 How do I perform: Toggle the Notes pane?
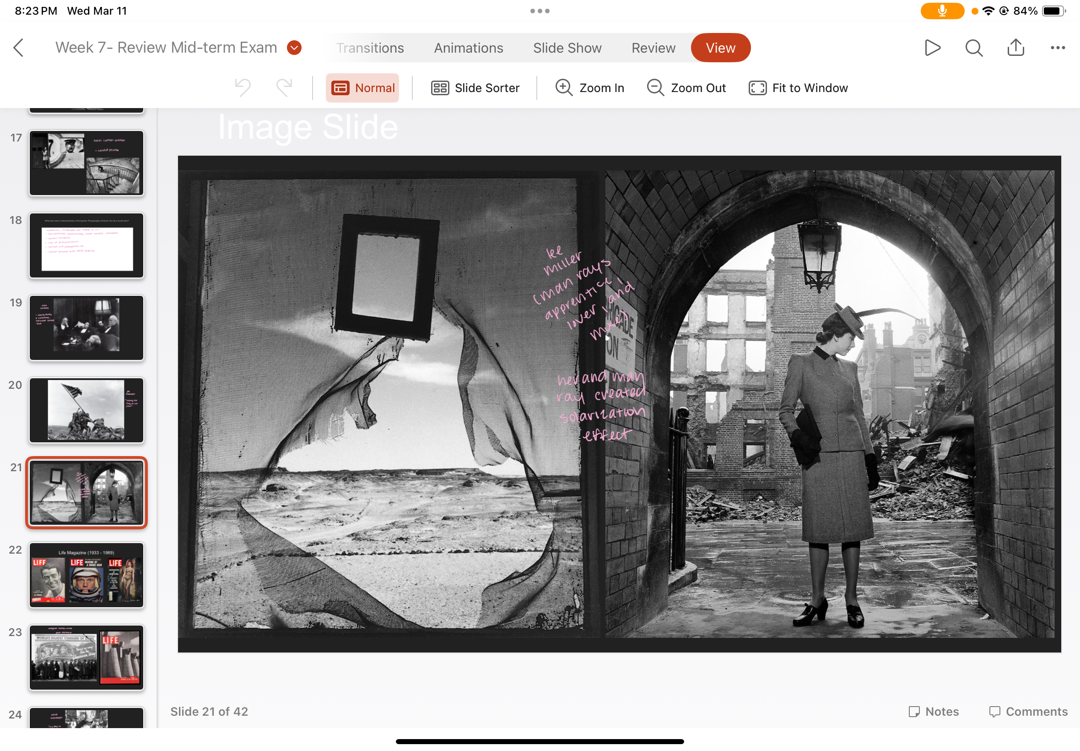[933, 711]
